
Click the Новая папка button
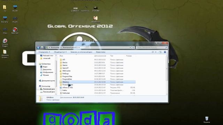(101, 52)
